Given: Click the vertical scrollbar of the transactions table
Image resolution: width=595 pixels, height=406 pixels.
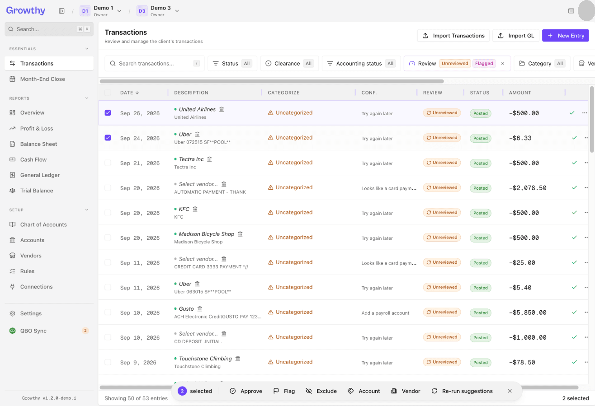Looking at the screenshot, I should 592,120.
